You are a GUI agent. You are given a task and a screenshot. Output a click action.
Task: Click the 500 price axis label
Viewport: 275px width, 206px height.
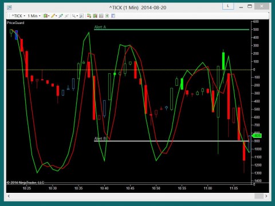click(x=256, y=30)
